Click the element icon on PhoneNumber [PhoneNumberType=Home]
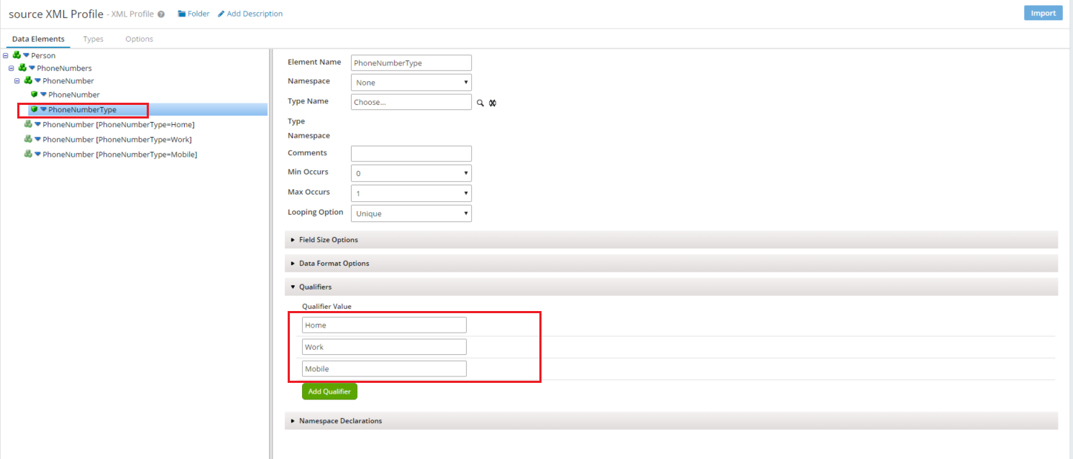 coord(27,124)
